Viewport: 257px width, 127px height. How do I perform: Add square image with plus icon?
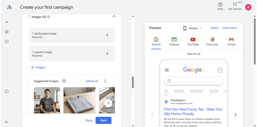[x=107, y=54]
